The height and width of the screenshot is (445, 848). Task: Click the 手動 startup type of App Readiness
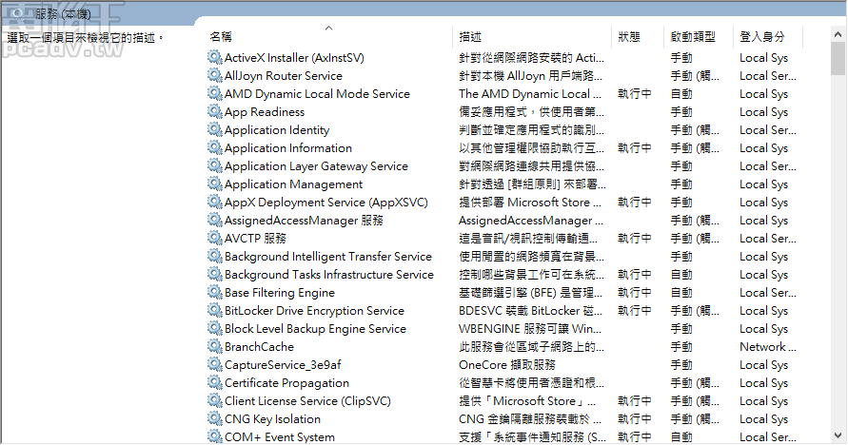(x=681, y=112)
